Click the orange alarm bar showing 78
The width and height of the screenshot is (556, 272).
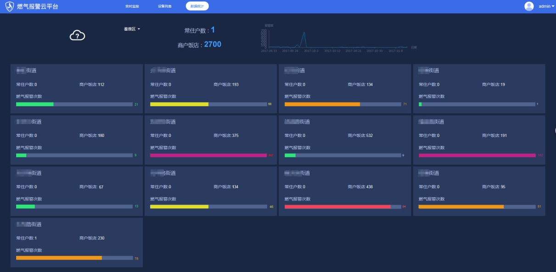(x=59, y=258)
